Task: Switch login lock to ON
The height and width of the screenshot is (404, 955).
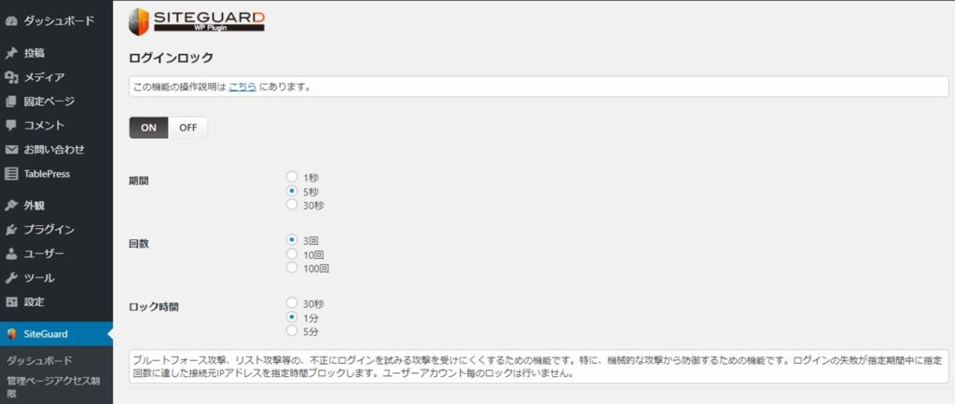Action: [x=148, y=128]
